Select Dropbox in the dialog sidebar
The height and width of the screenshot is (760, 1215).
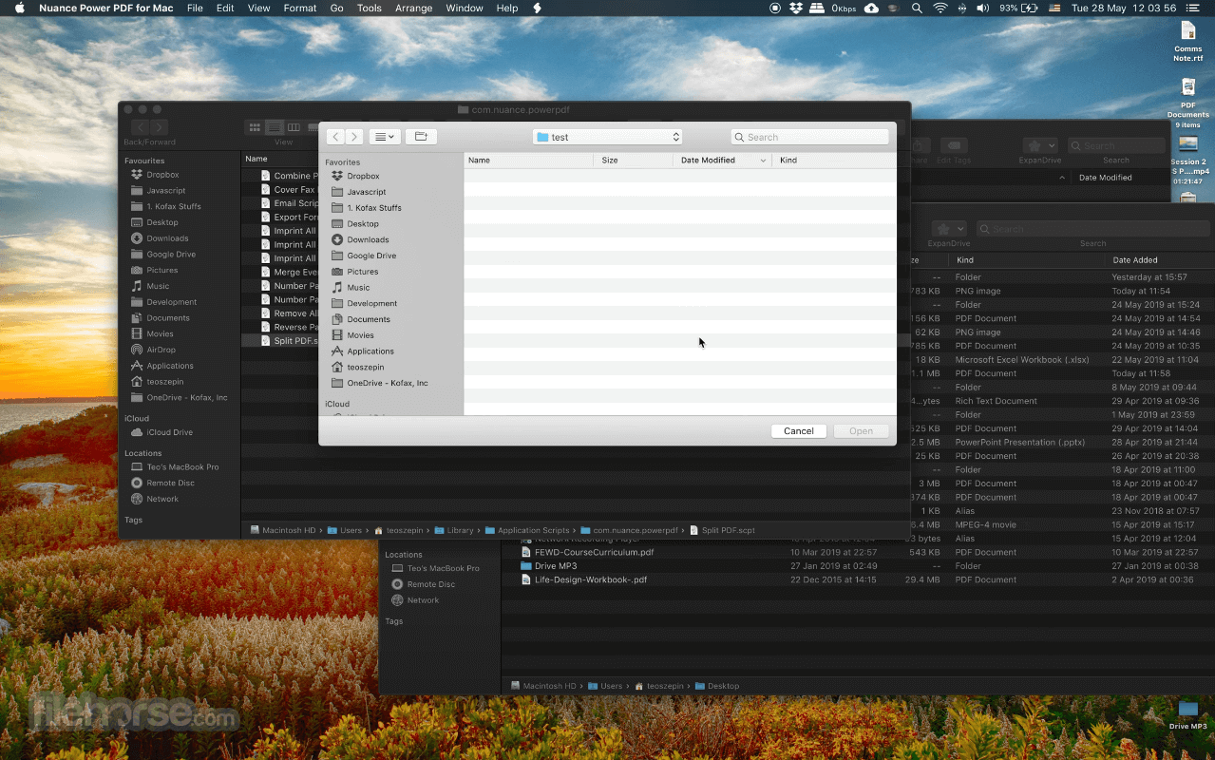pos(363,176)
